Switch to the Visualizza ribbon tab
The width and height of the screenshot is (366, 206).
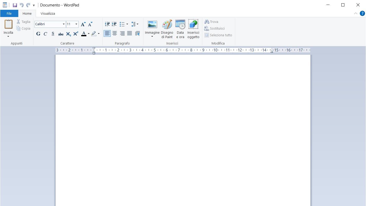(x=48, y=13)
